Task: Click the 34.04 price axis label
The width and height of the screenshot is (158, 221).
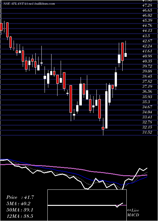Action: pyautogui.click(x=147, y=112)
